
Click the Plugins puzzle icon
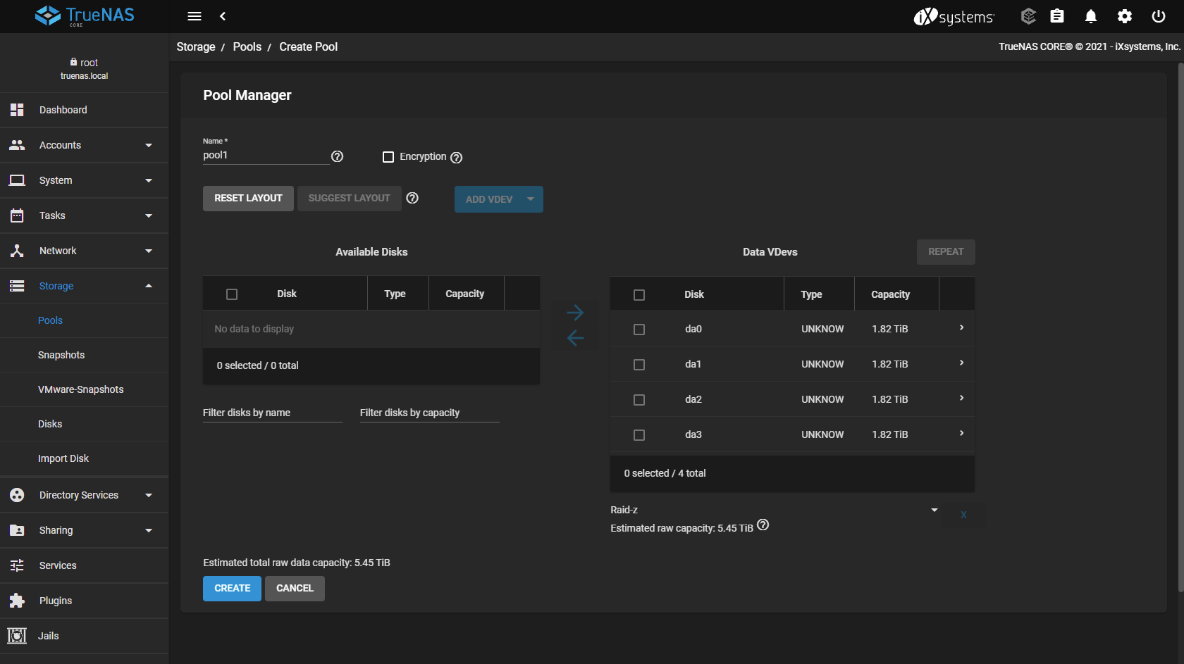(x=17, y=601)
